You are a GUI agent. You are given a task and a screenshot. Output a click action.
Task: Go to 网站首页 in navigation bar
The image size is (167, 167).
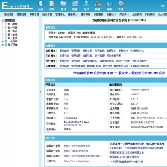pos(150,14)
